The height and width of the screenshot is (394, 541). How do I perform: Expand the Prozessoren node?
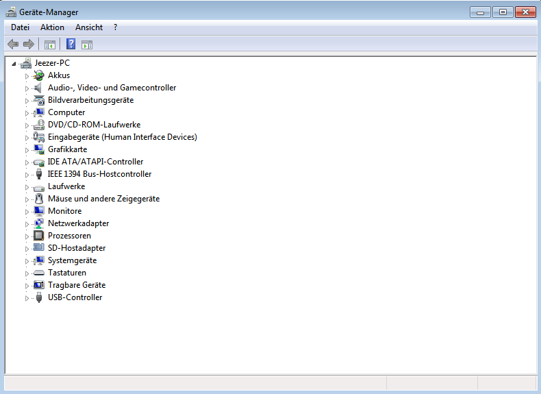[27, 236]
